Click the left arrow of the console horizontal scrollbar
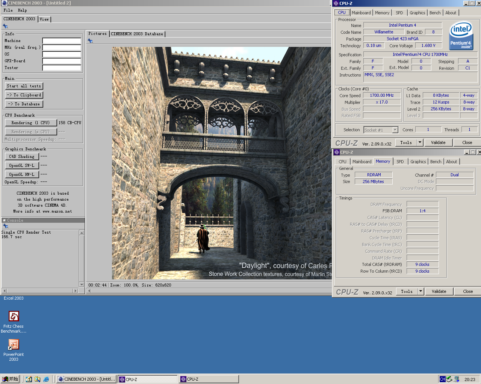 coord(5,291)
